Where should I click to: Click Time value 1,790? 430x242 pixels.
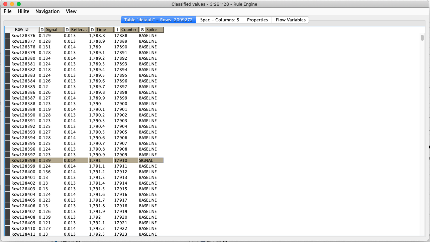pos(95,103)
